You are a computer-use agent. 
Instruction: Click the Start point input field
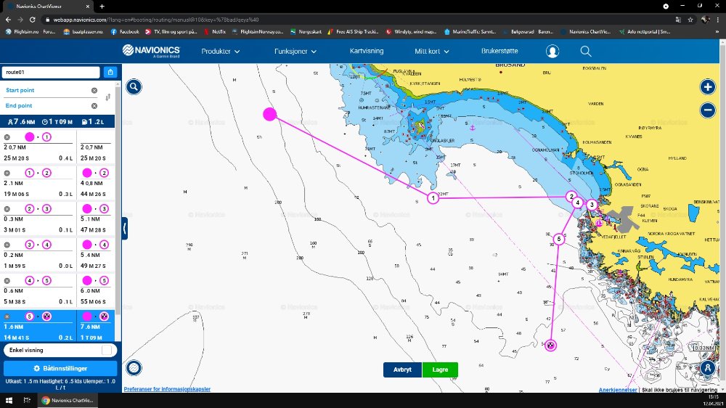point(46,90)
